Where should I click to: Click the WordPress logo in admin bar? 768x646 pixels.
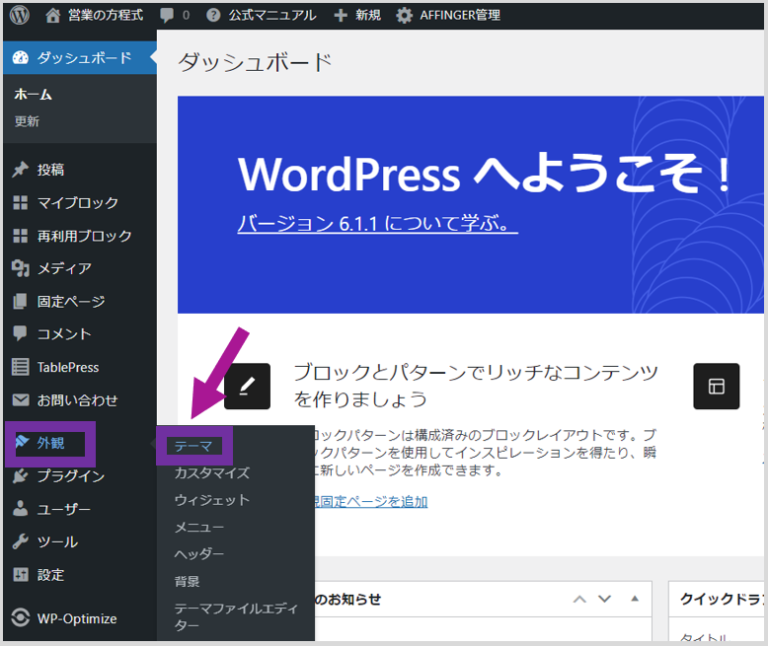(x=20, y=15)
